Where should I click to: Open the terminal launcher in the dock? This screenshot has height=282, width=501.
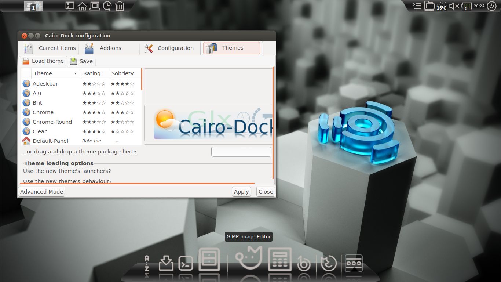[x=186, y=264]
